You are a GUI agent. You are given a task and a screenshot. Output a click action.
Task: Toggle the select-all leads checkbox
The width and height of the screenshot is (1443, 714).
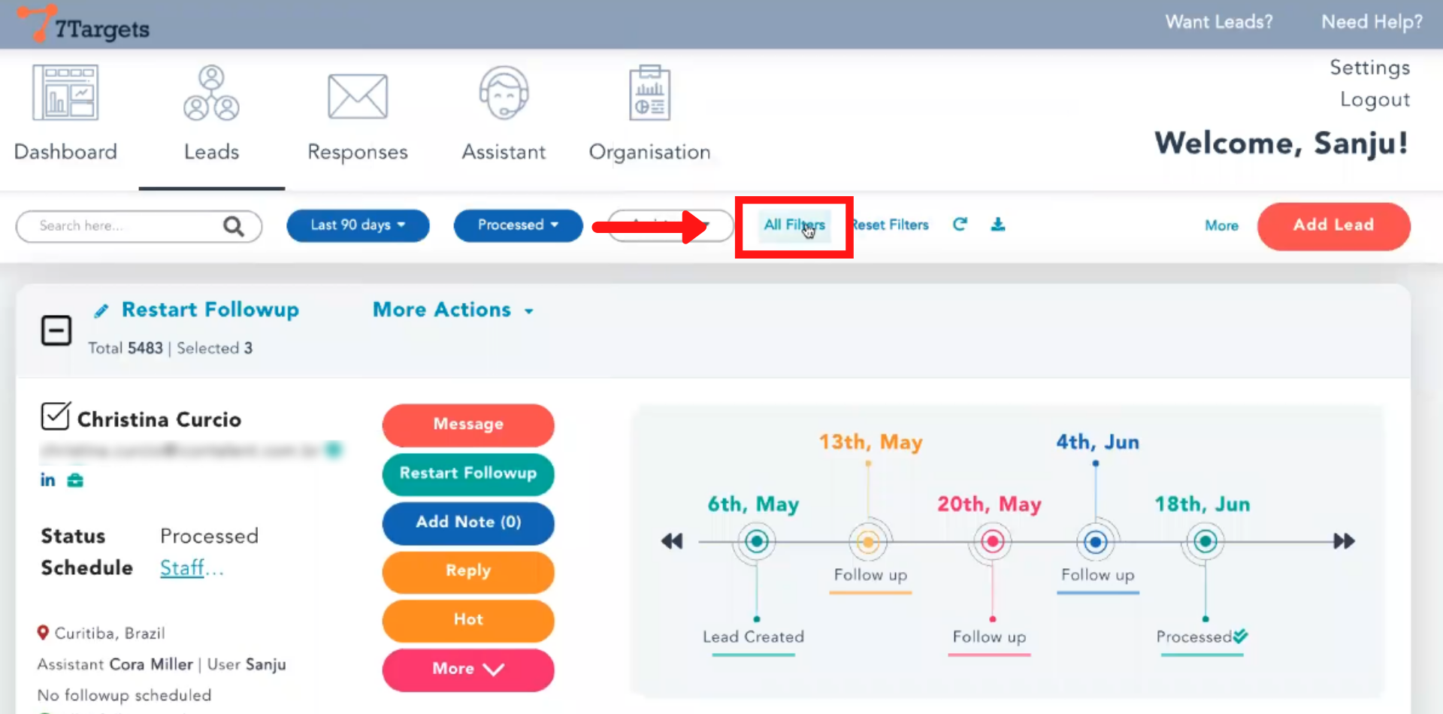click(56, 331)
